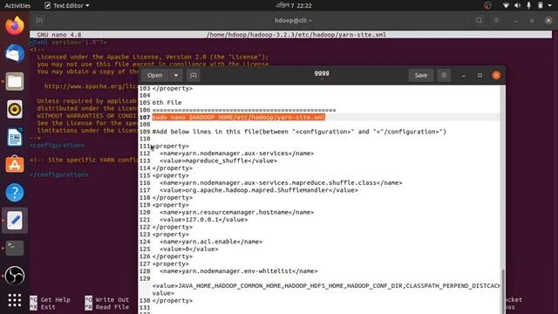Click the Get Help shortcut in nano
The height and width of the screenshot is (314, 558).
50,300
